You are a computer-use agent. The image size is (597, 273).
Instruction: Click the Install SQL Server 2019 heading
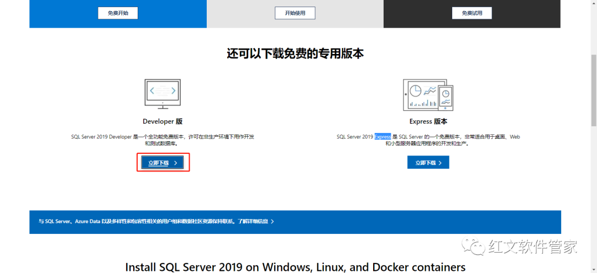click(x=295, y=266)
